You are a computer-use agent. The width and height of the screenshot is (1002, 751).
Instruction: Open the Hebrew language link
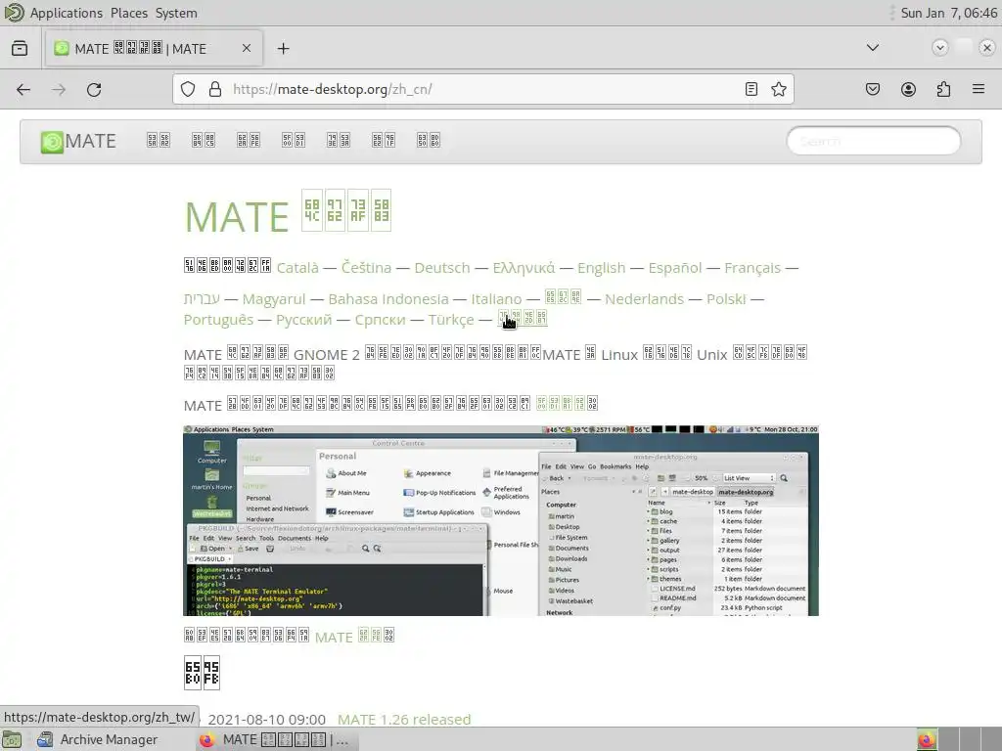point(202,299)
